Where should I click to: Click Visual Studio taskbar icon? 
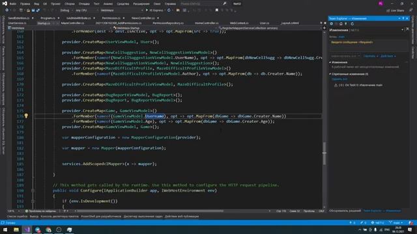click(27, 229)
